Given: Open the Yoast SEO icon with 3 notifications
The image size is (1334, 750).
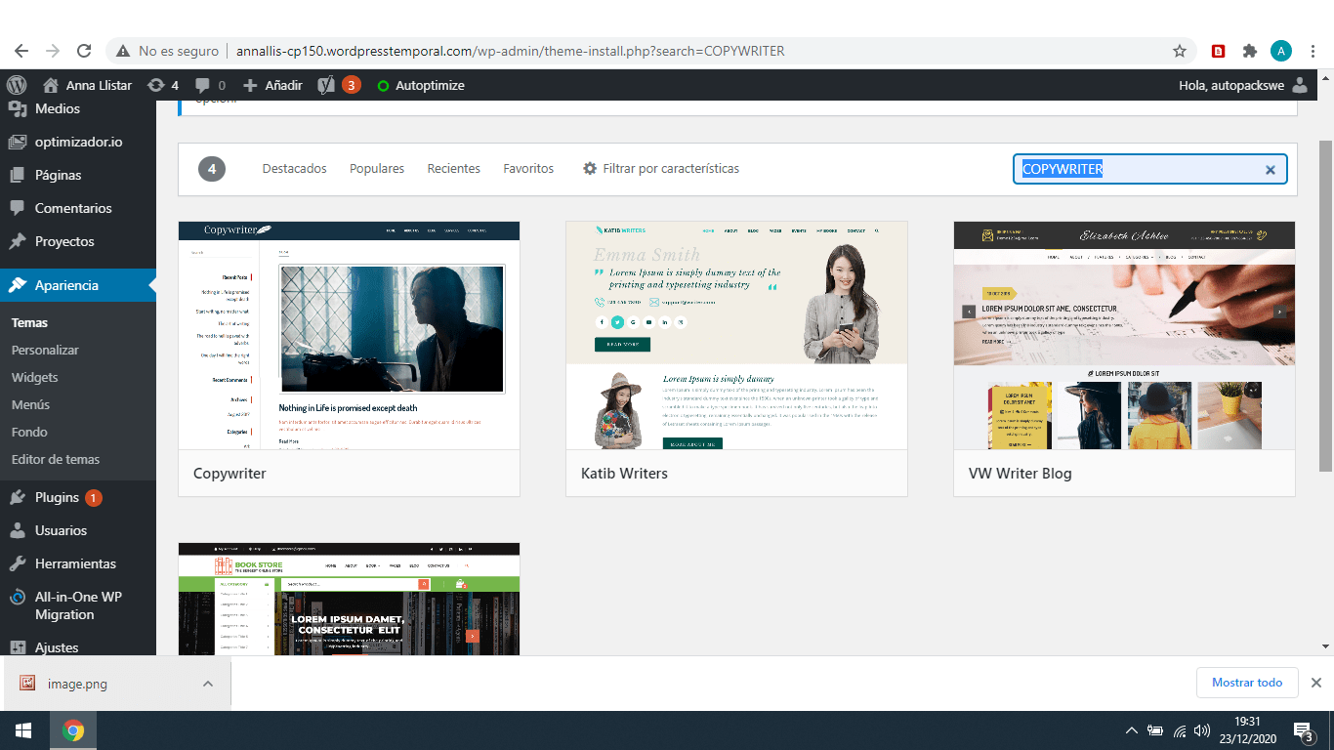Looking at the screenshot, I should click(339, 85).
